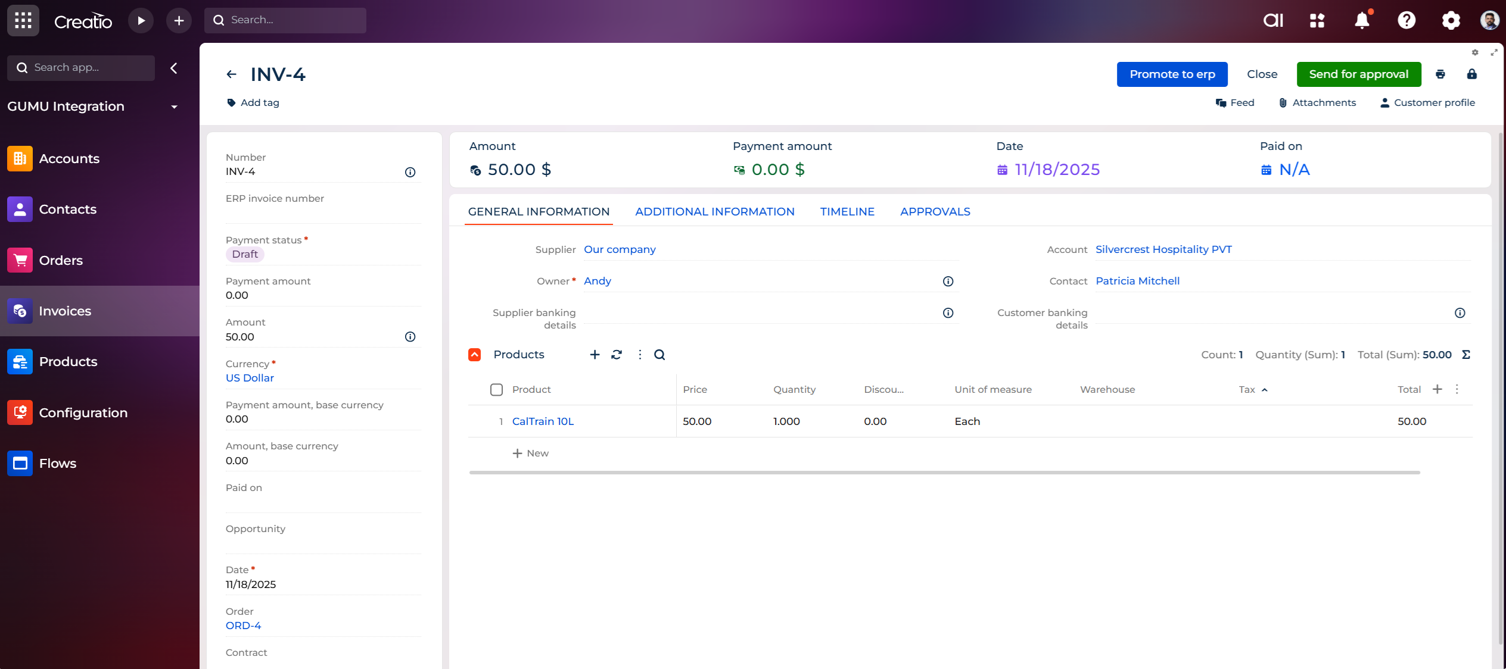The width and height of the screenshot is (1506, 669).
Task: Switch to the Additional Information tab
Action: (714, 212)
